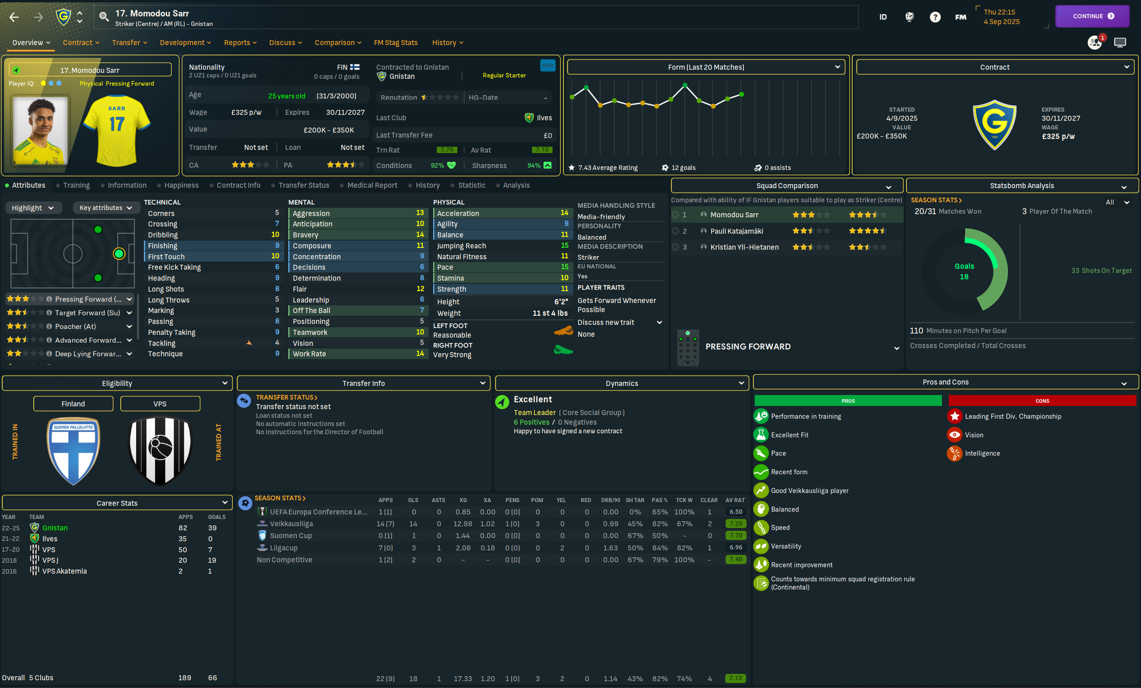Open the Transfer Status link
The image size is (1141, 688).
(x=286, y=397)
